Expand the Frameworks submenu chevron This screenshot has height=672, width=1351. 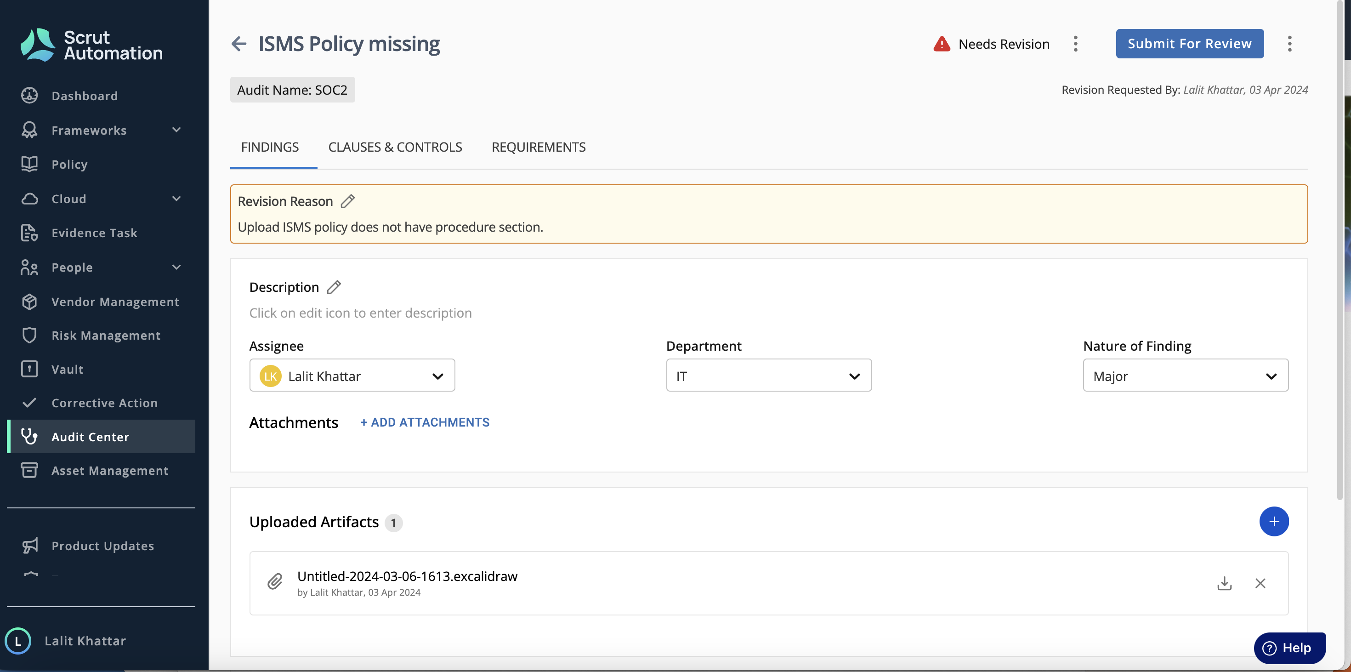pyautogui.click(x=177, y=130)
